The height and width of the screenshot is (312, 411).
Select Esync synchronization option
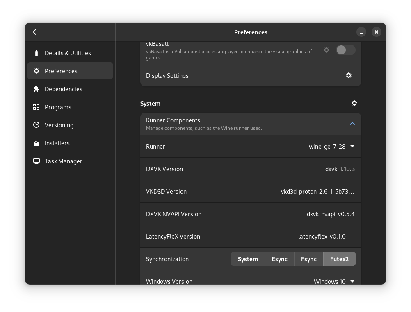(279, 259)
